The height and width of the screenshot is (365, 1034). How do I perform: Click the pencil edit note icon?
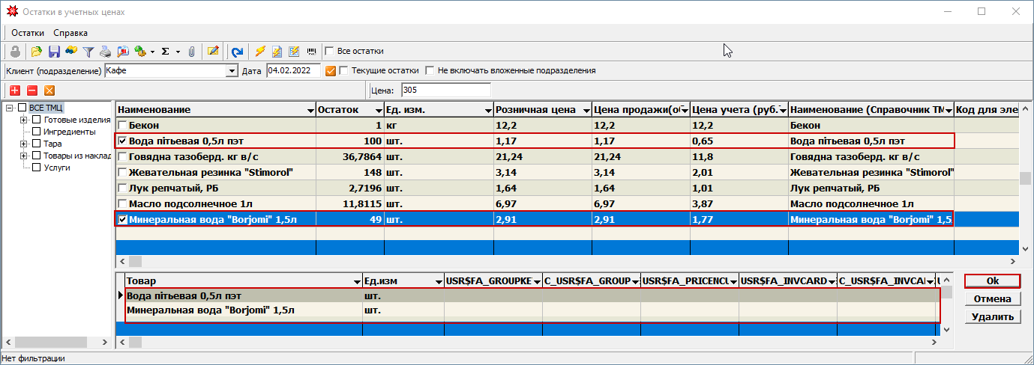tap(213, 52)
